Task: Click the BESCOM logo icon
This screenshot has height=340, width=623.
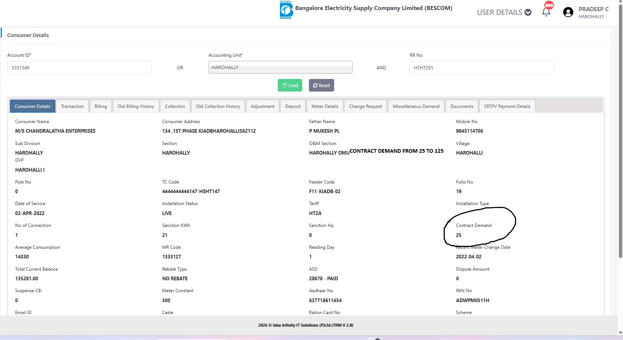Action: pyautogui.click(x=286, y=10)
